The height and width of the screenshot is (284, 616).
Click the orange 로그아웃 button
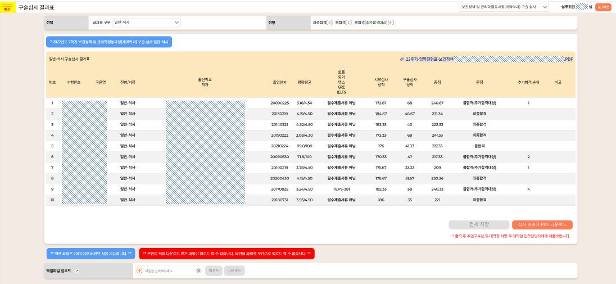coord(603,7)
